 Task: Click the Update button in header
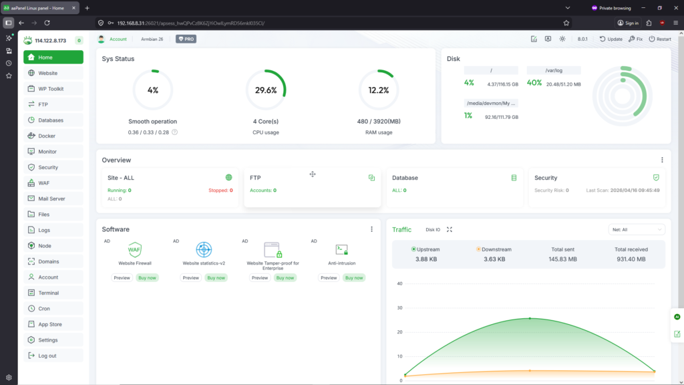[x=611, y=39]
